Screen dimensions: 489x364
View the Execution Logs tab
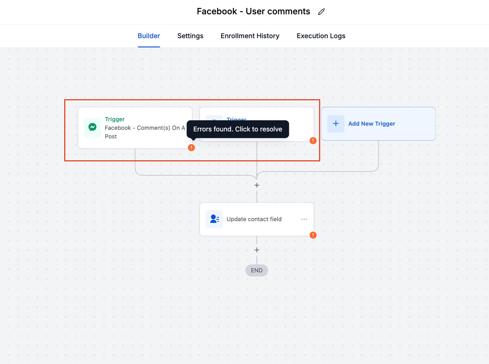(321, 36)
